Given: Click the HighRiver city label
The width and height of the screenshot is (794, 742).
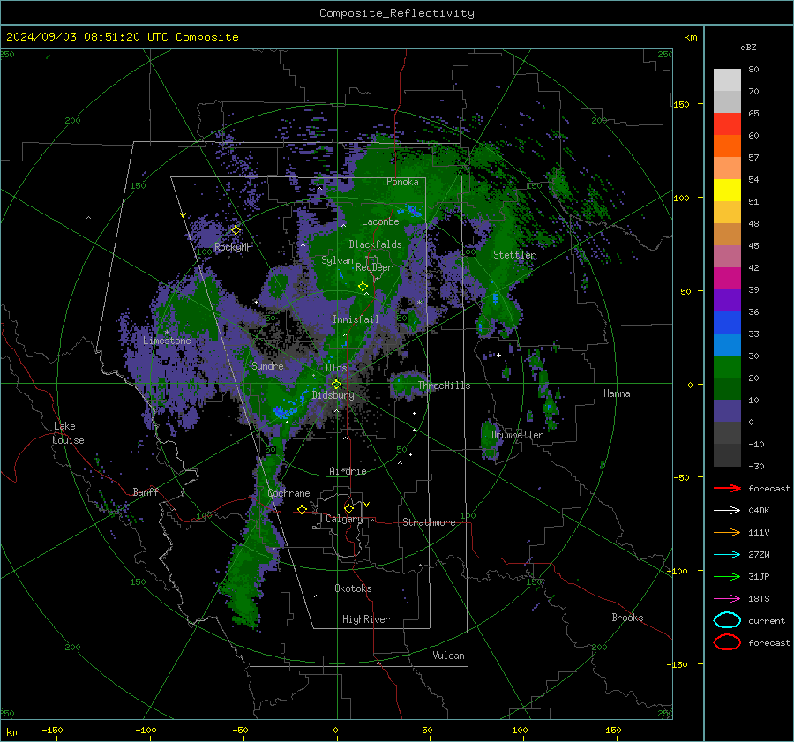Looking at the screenshot, I should coord(366,619).
